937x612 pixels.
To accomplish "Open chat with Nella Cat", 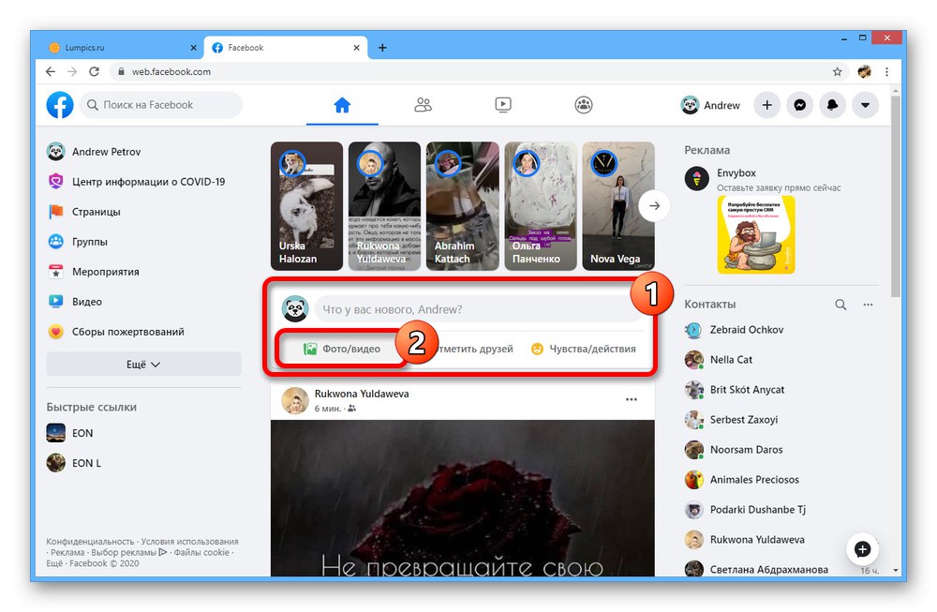I will (x=780, y=360).
